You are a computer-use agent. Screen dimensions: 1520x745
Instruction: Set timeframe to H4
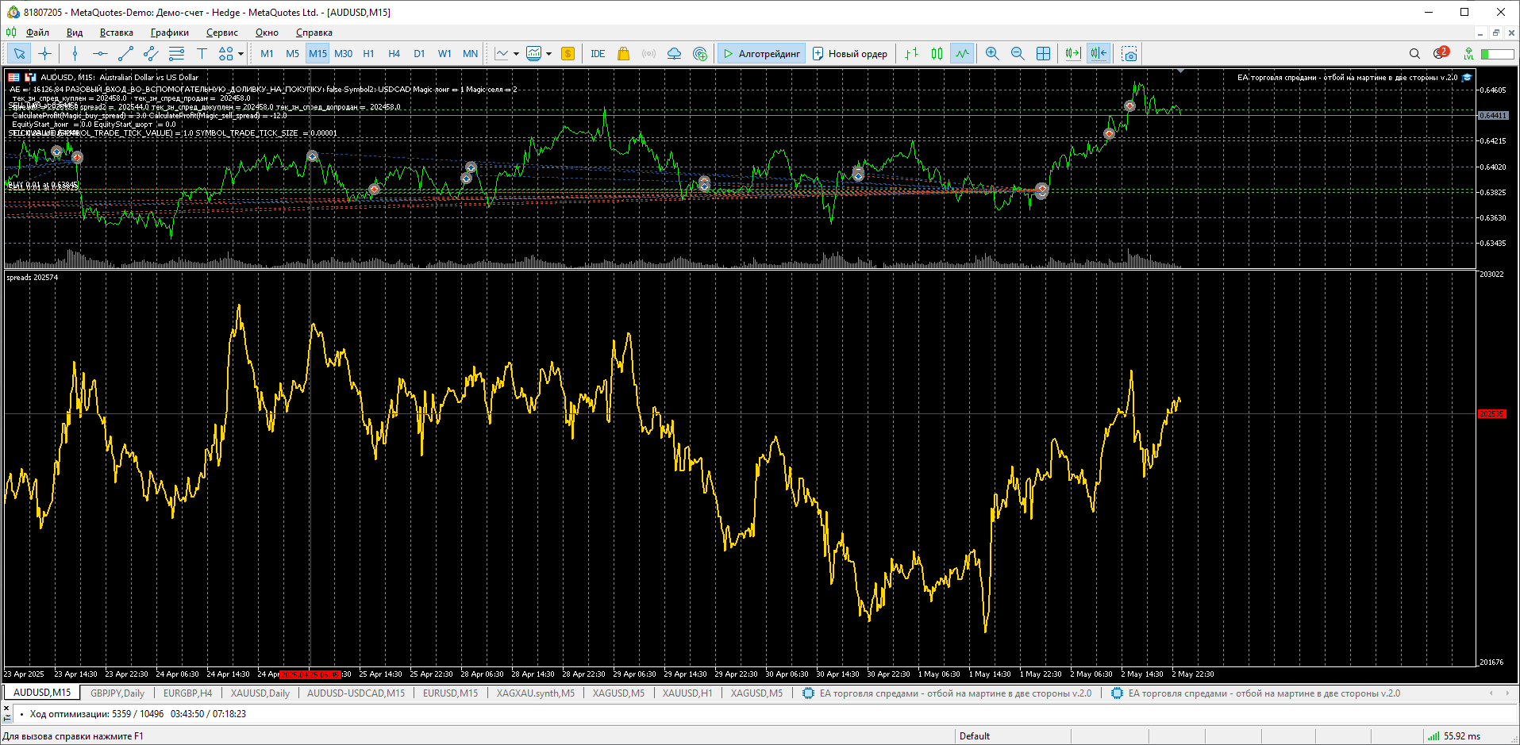tap(394, 54)
